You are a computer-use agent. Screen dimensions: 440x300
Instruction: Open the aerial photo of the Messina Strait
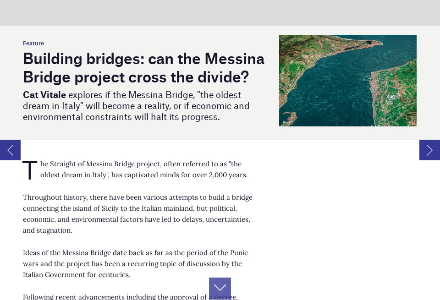pyautogui.click(x=347, y=81)
